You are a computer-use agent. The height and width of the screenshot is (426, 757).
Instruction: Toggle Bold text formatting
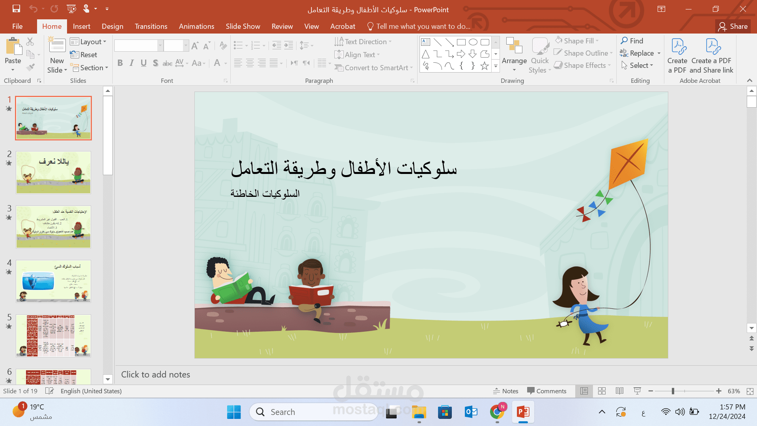pyautogui.click(x=120, y=63)
